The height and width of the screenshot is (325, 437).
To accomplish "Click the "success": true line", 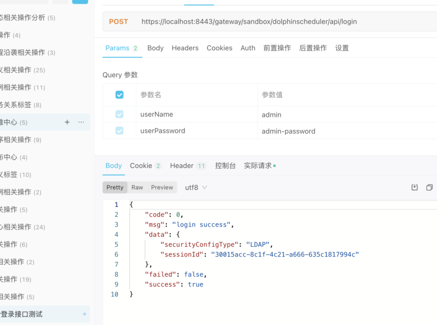I will (174, 284).
